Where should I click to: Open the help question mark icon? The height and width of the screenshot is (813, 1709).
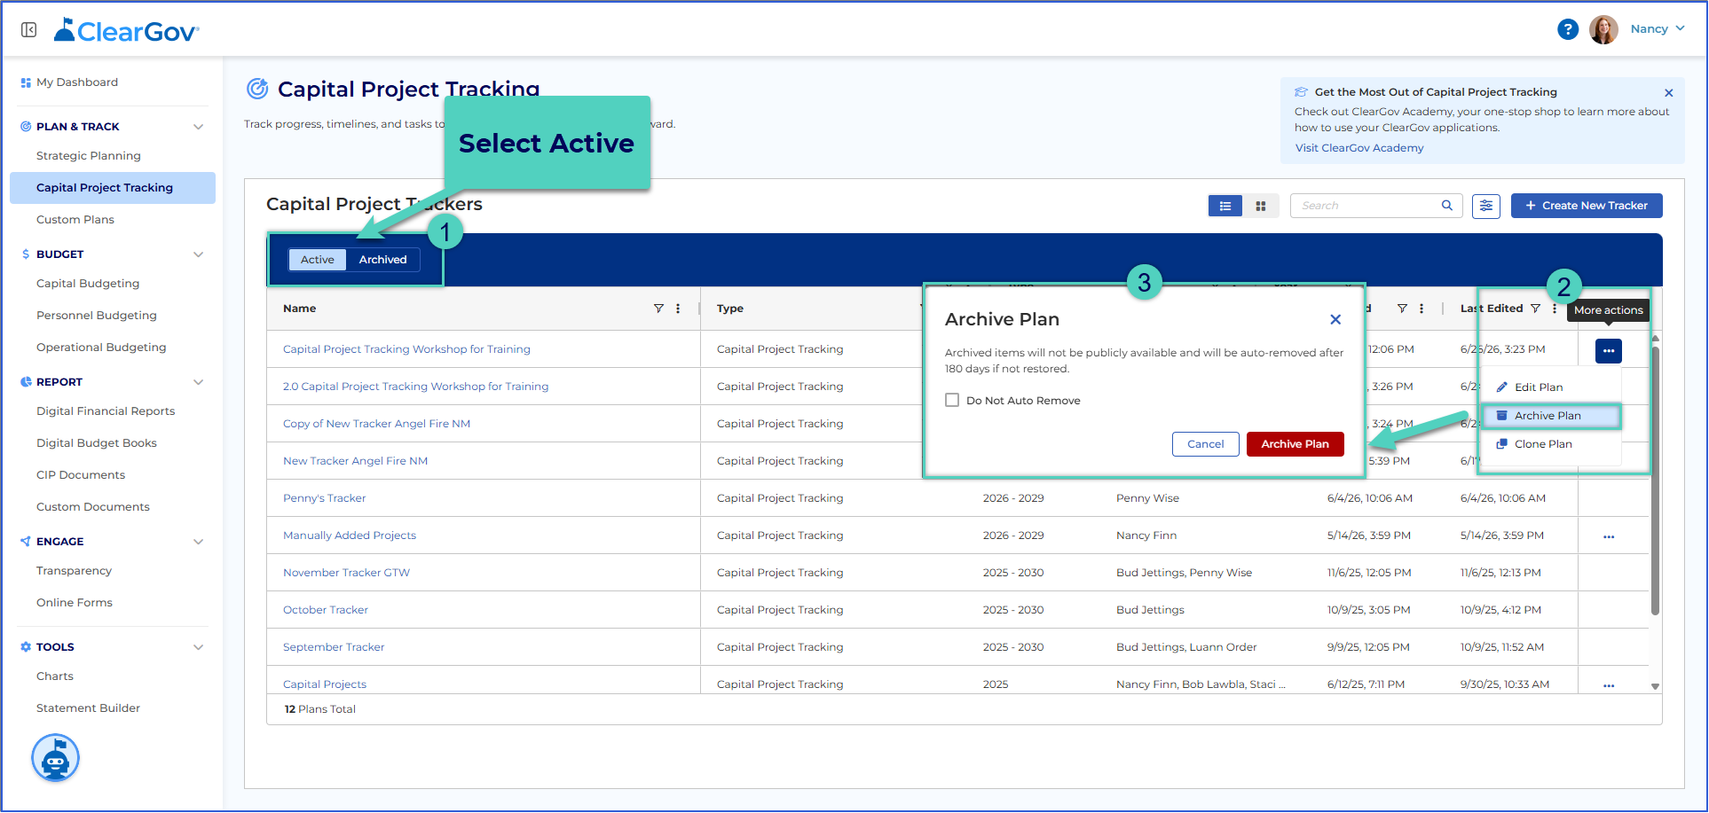coord(1568,29)
